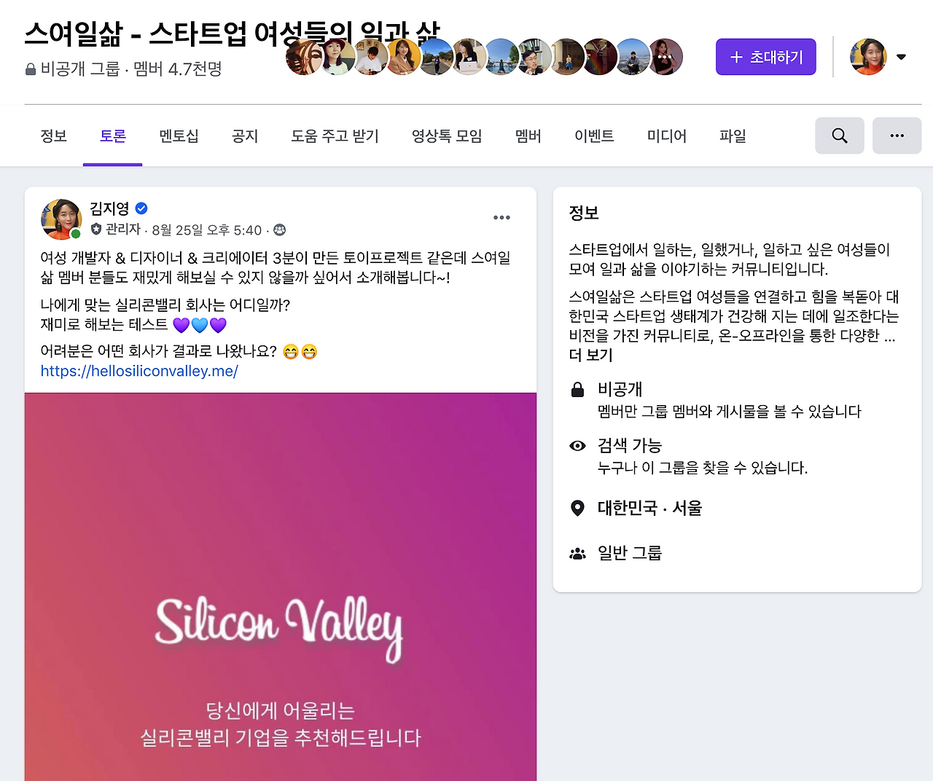Open the hellosiliconvalley.me link
Viewport: 933px width, 781px height.
click(x=139, y=371)
